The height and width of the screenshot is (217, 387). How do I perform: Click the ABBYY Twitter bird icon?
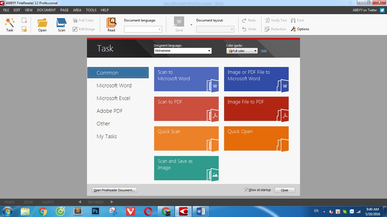382,10
